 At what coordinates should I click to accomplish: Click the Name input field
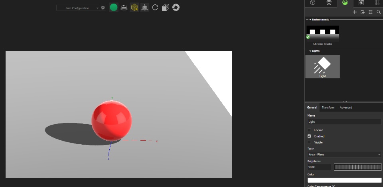[x=344, y=121]
